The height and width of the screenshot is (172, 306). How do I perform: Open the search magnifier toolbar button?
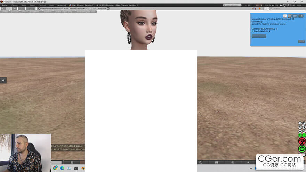[x=201, y=162]
